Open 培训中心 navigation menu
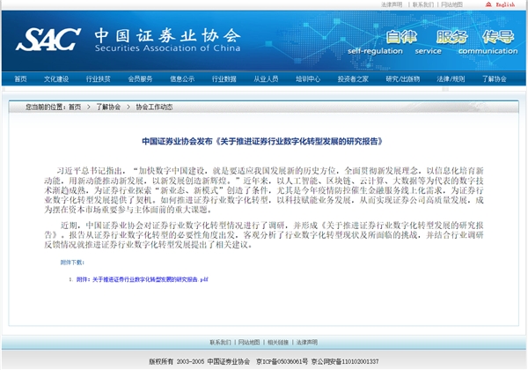The width and height of the screenshot is (528, 370). (x=308, y=79)
